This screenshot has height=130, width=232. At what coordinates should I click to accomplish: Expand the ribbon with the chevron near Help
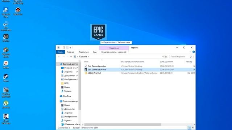point(190,52)
